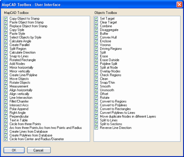Toggle the Paste Style checkbox
The height and width of the screenshot is (157, 184).
[x=6, y=34]
